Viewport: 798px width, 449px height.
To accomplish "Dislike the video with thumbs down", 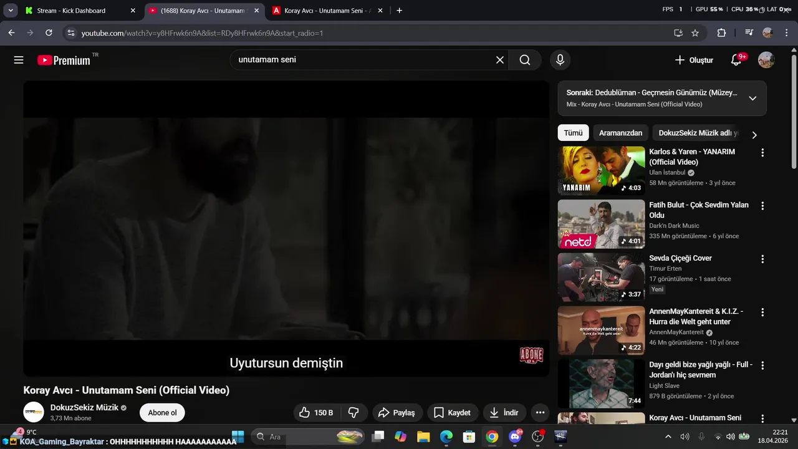I will tap(353, 413).
